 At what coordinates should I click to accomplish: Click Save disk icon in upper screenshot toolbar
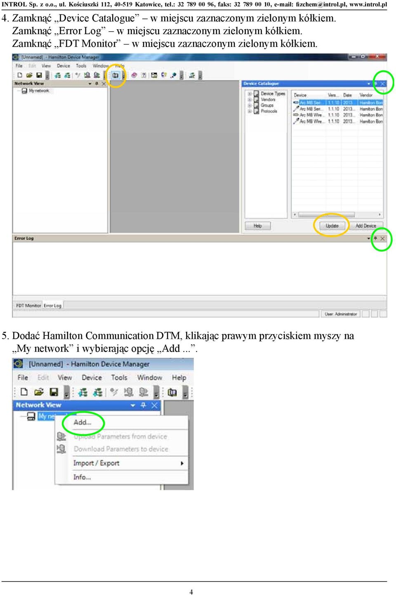[39, 75]
